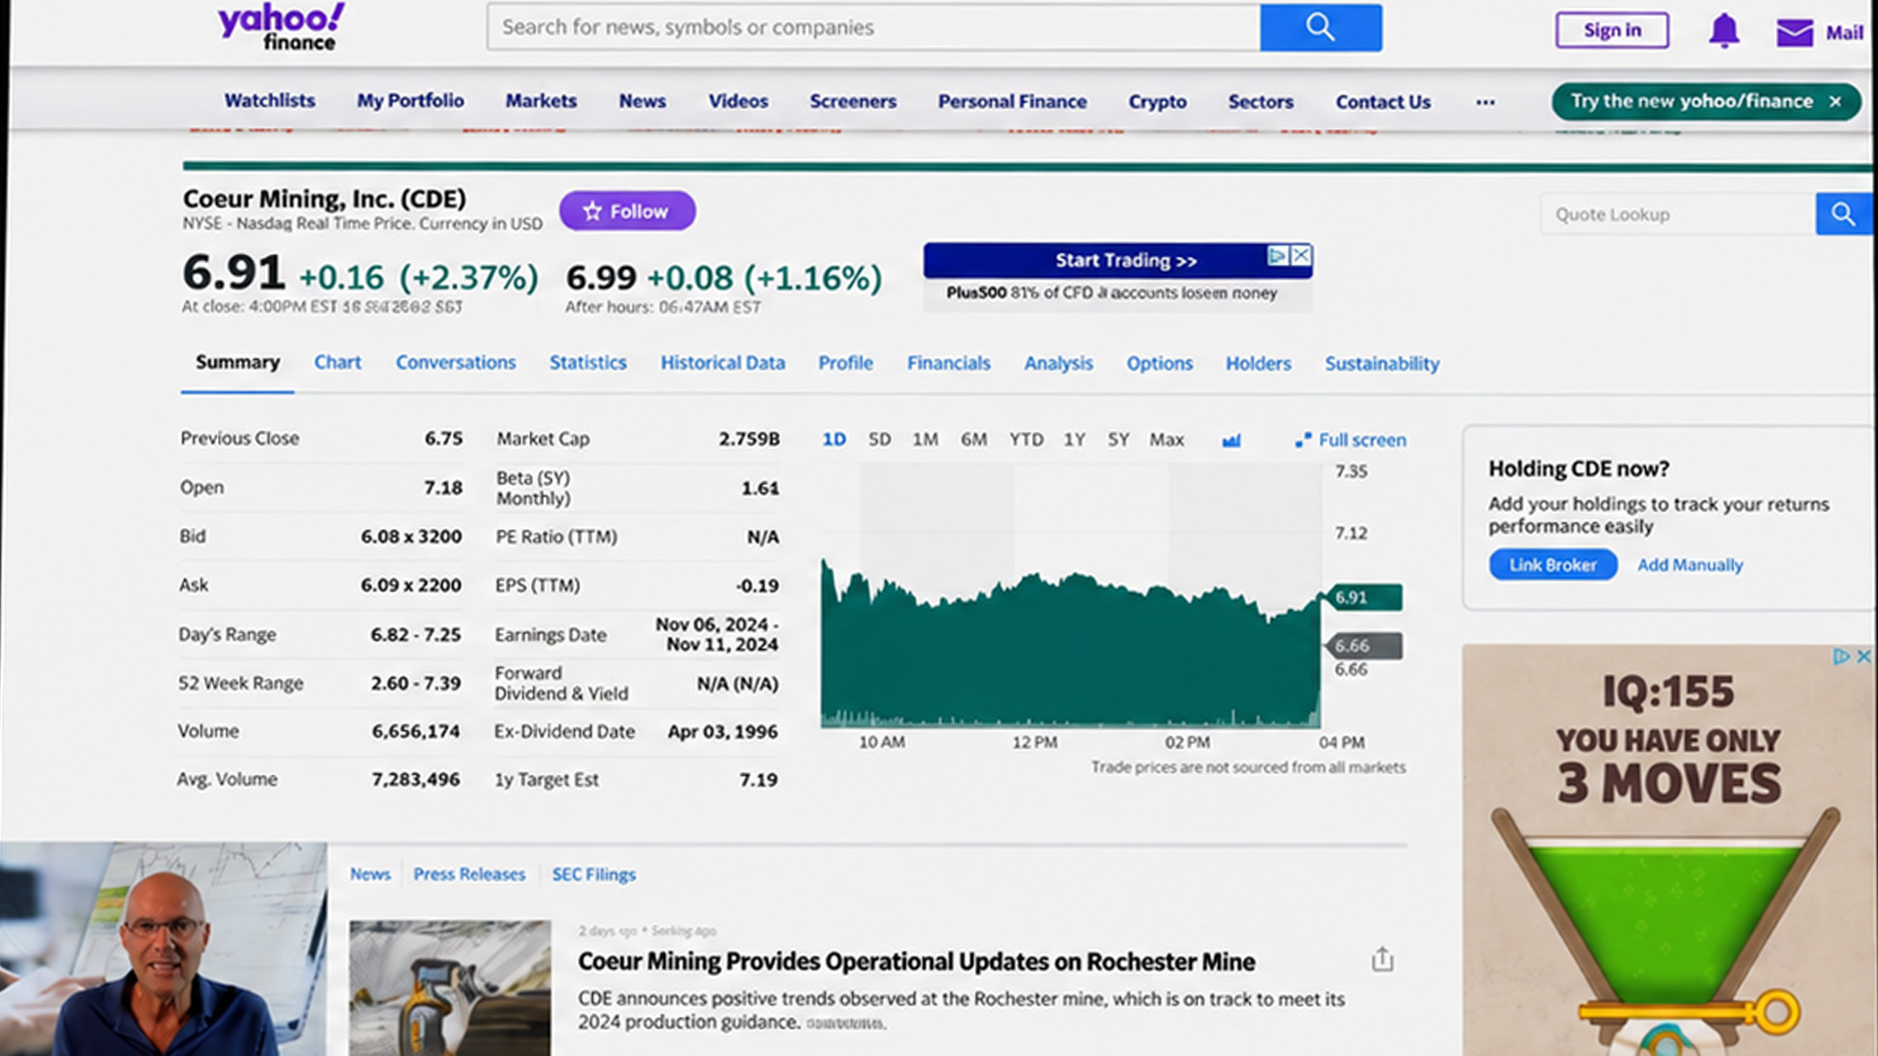
Task: Open the Rochester Mine article thumbnail
Action: click(450, 988)
